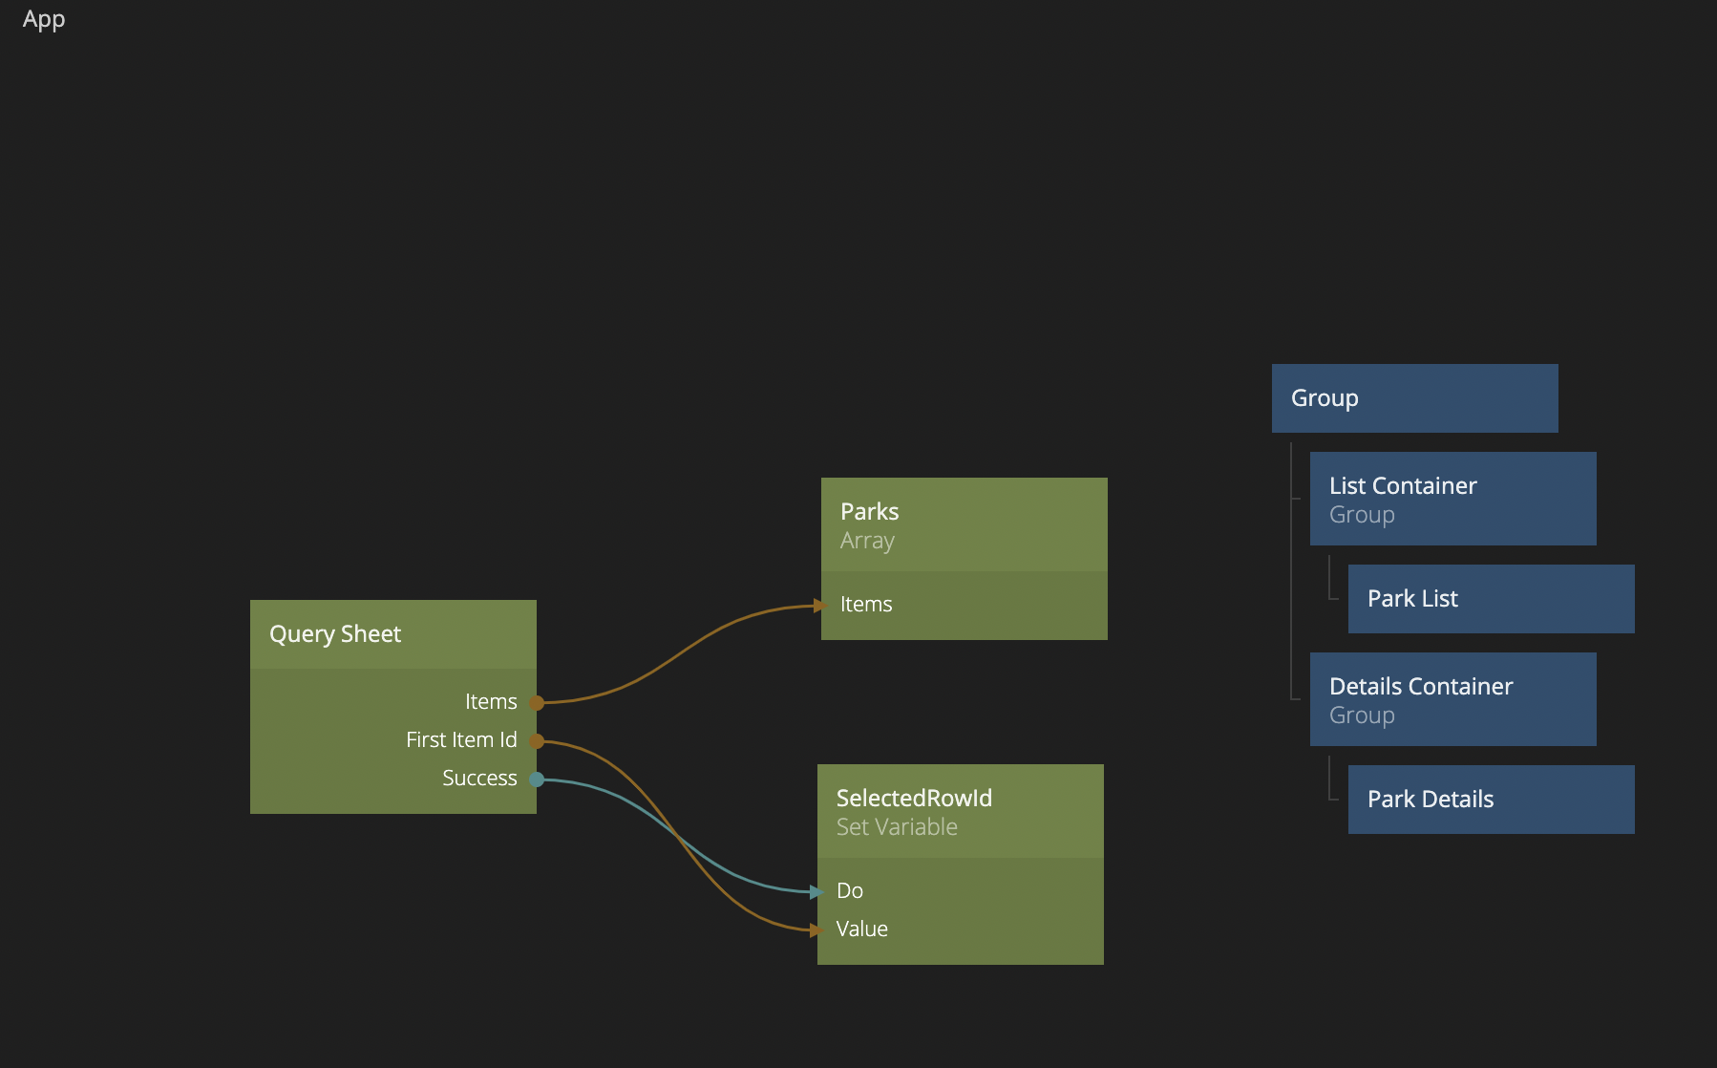The width and height of the screenshot is (1717, 1068).
Task: Select the root Group node
Action: 1414,398
